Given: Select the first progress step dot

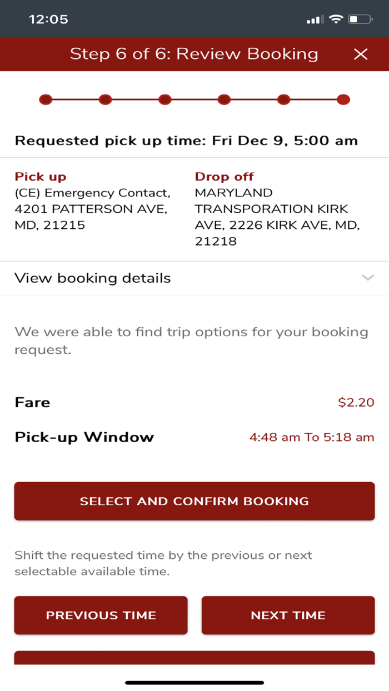Looking at the screenshot, I should click(x=46, y=100).
